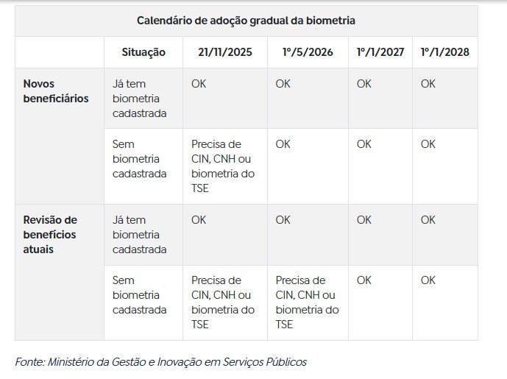Select the empty header cell above 'Novos beneficiários'
The image size is (507, 379).
(60, 52)
